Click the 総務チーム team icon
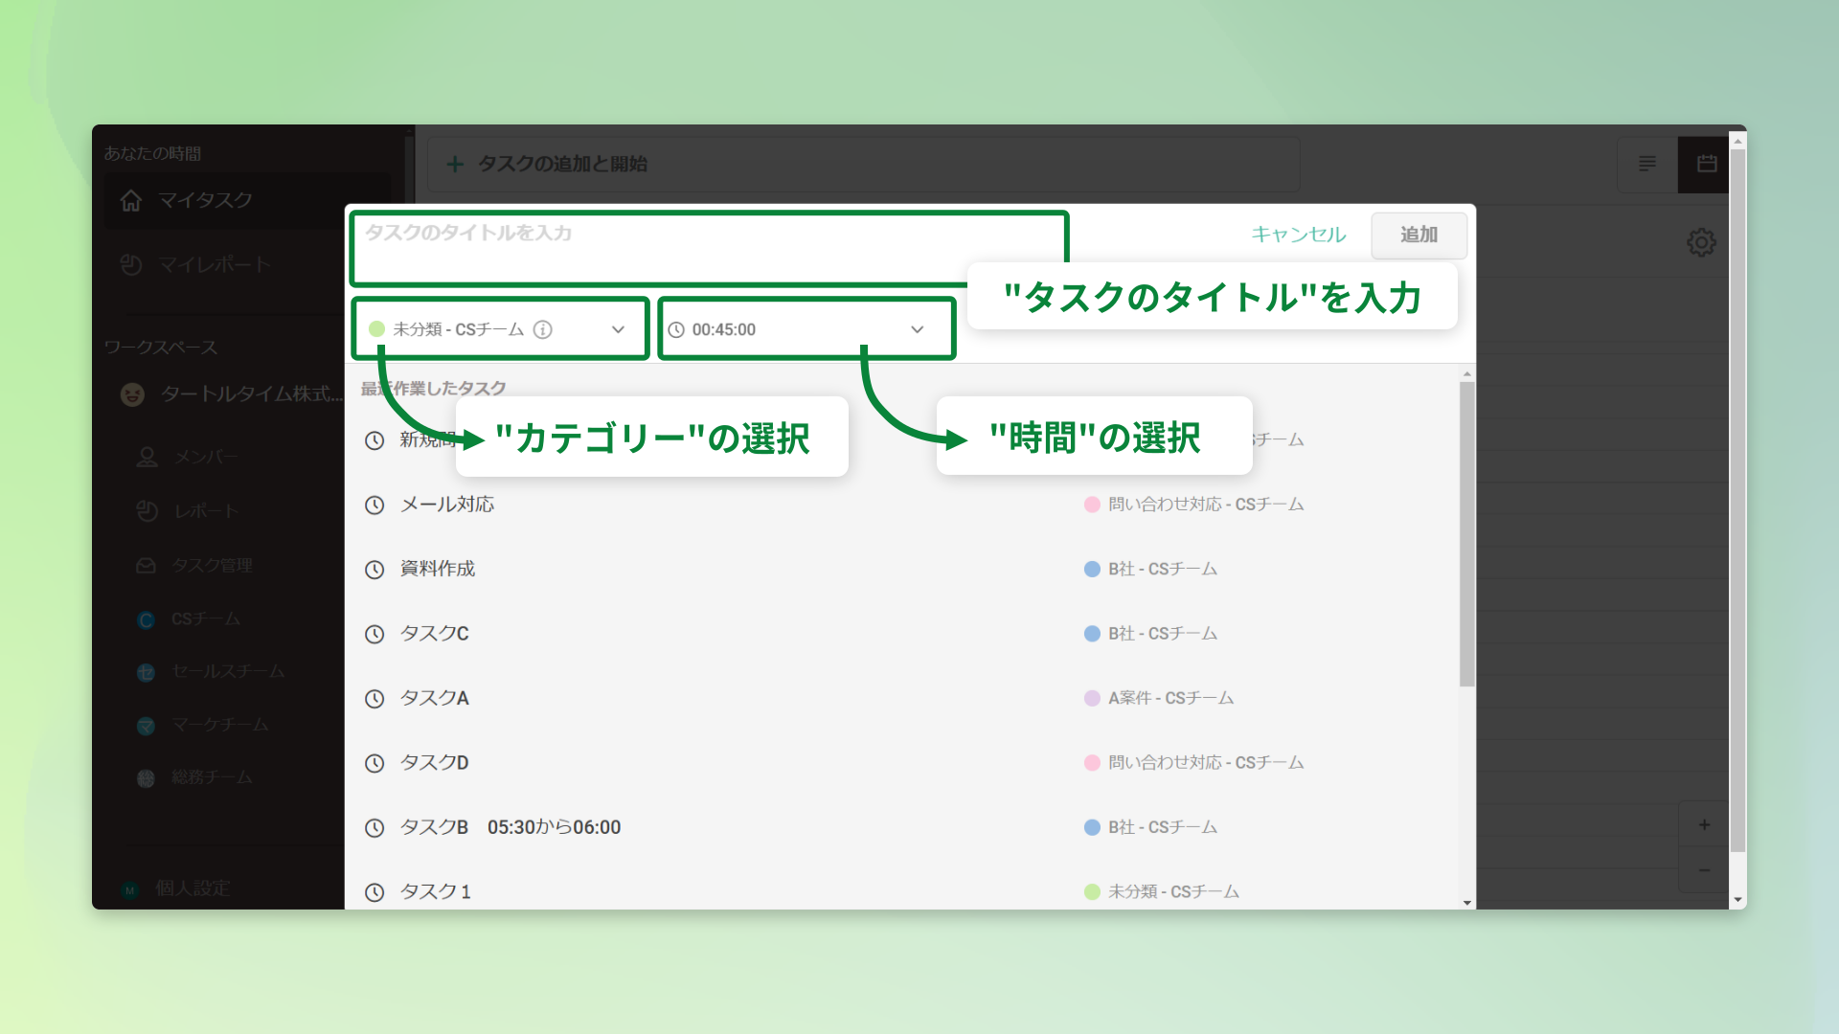1839x1034 pixels. click(146, 778)
